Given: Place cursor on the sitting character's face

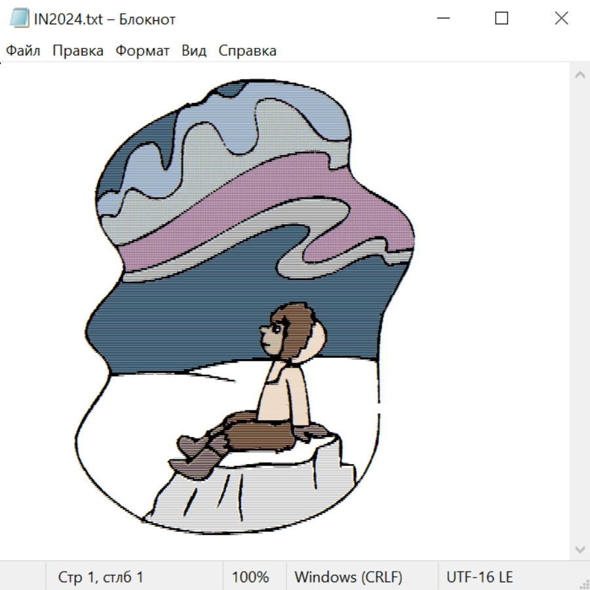Looking at the screenshot, I should (x=273, y=336).
